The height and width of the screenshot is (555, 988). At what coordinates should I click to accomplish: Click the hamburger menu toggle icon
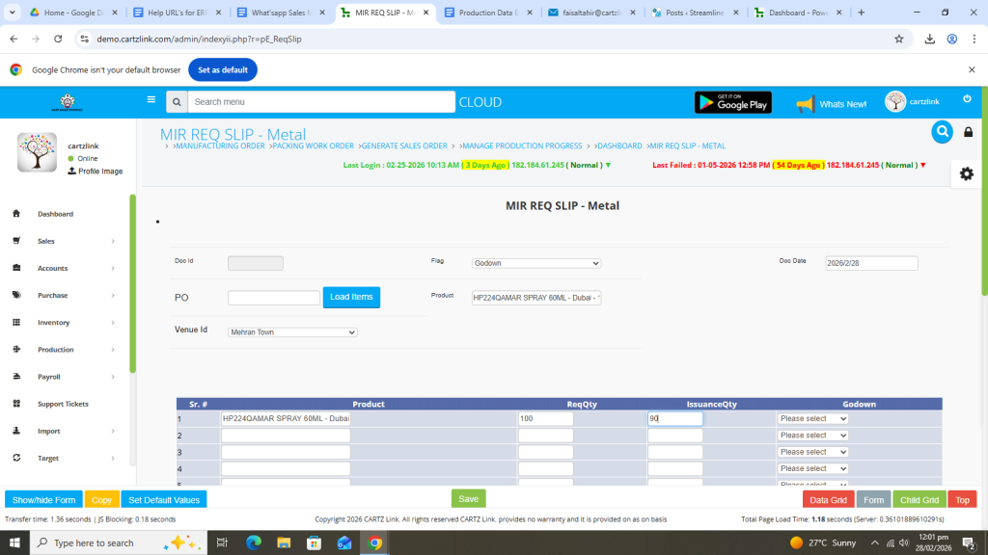pos(151,99)
